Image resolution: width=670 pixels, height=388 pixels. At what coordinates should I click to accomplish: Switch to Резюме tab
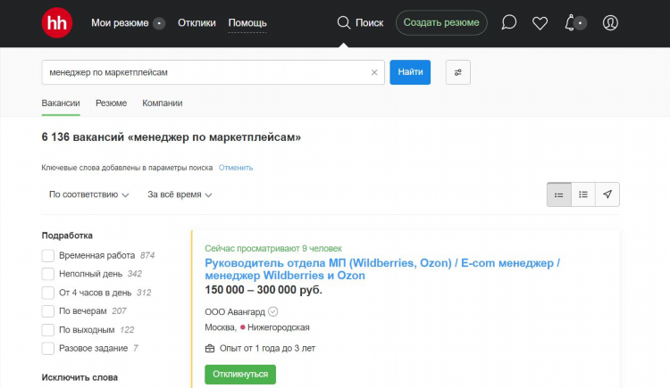(x=111, y=103)
